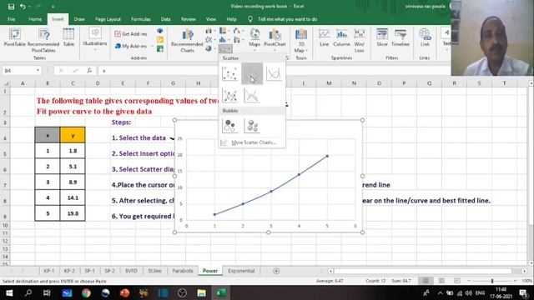The width and height of the screenshot is (534, 300).
Task: Insert a Column sparkline
Action: 341,38
